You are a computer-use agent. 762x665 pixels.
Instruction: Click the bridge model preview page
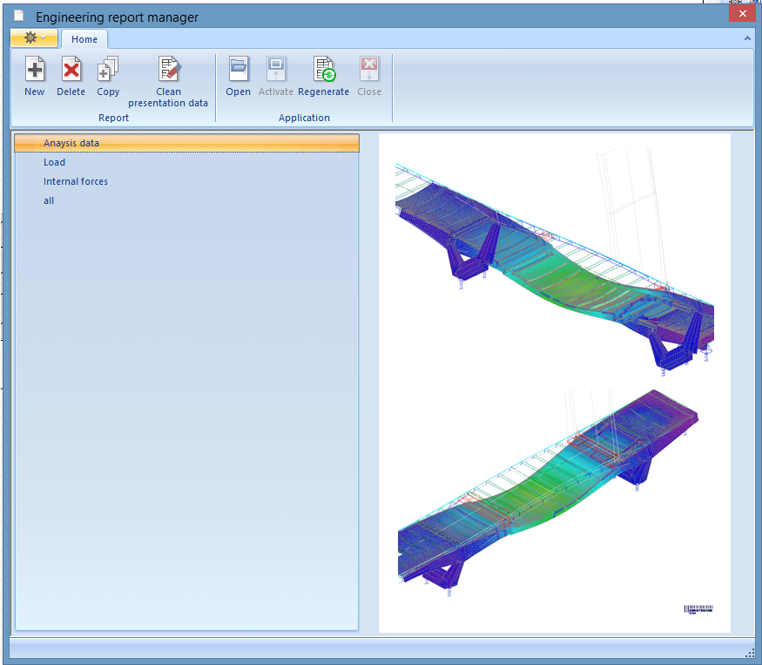(555, 383)
